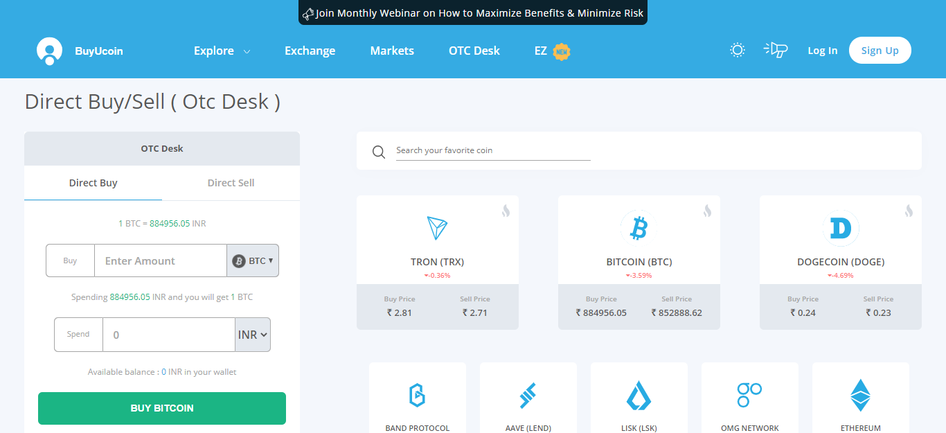Click Dogecoin sell price ₹ 0.23
Viewport: 946px width, 433px height.
[x=878, y=312]
